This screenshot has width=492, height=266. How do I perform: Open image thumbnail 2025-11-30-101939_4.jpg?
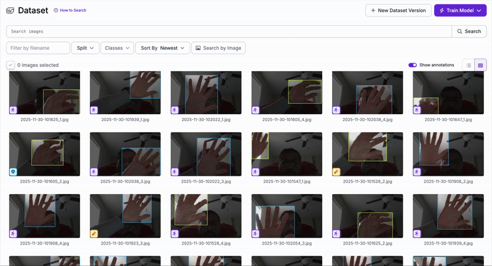click(x=448, y=216)
